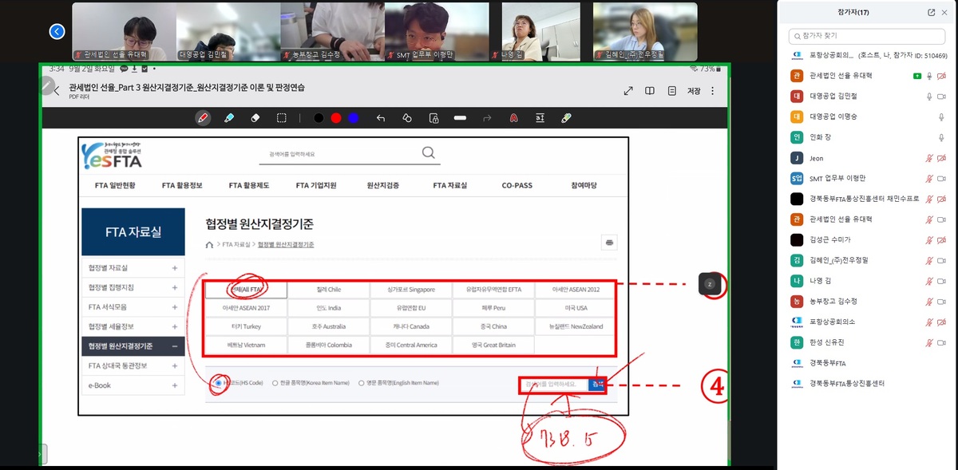Click the home breadcrumb icon

pyautogui.click(x=209, y=244)
